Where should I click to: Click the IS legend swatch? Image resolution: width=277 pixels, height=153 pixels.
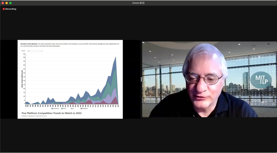pos(72,108)
